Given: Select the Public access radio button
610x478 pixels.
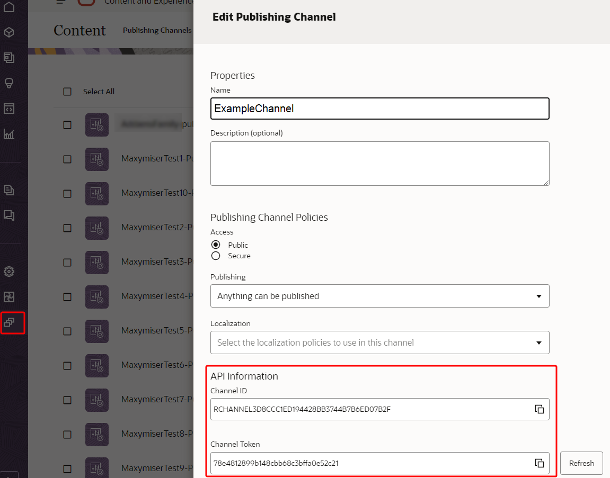Looking at the screenshot, I should click(216, 245).
